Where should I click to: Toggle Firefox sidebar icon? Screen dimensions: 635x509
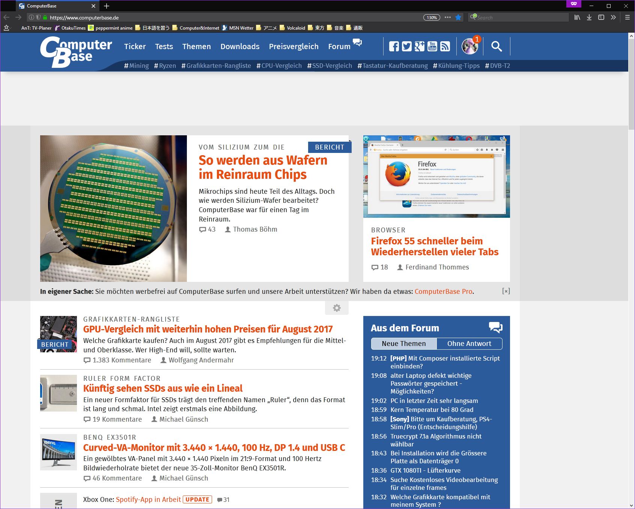(x=601, y=17)
